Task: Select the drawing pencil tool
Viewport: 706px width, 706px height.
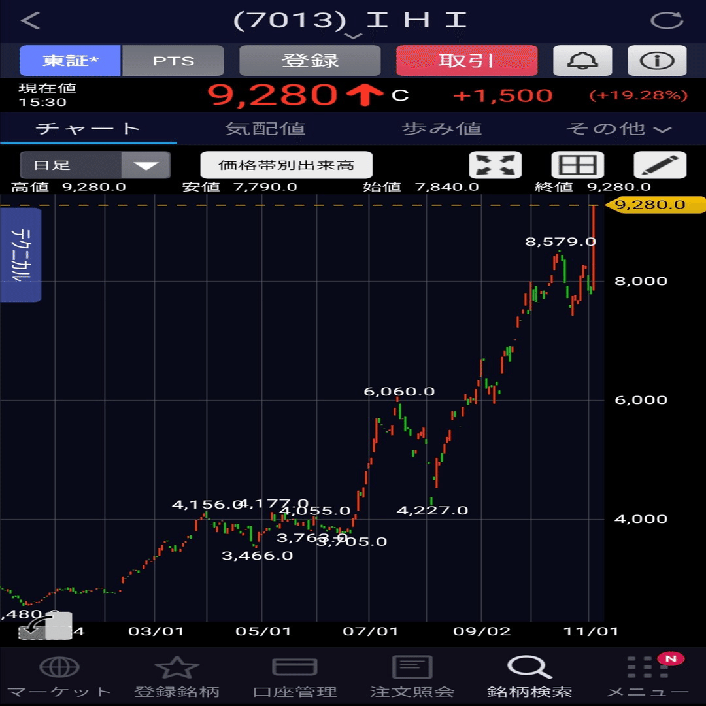Action: 660,165
